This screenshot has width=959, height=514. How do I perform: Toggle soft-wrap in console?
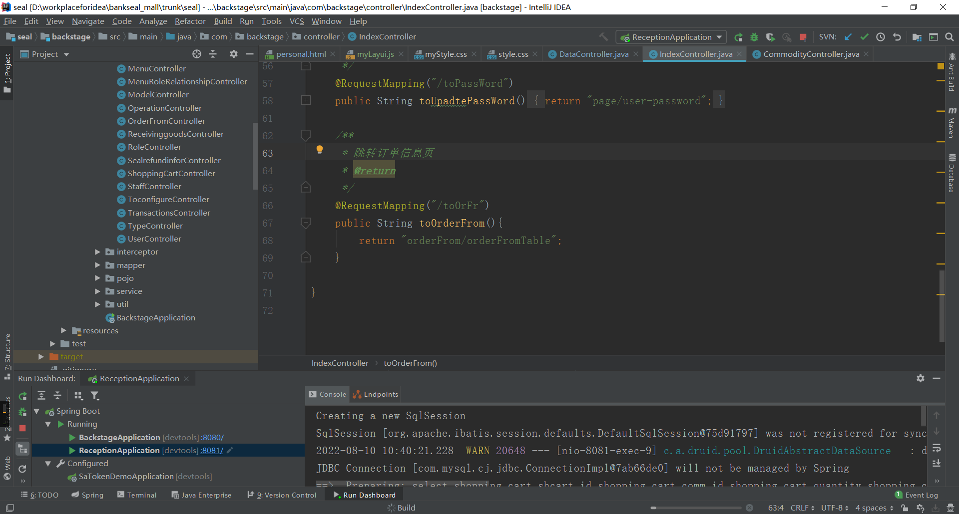point(937,448)
